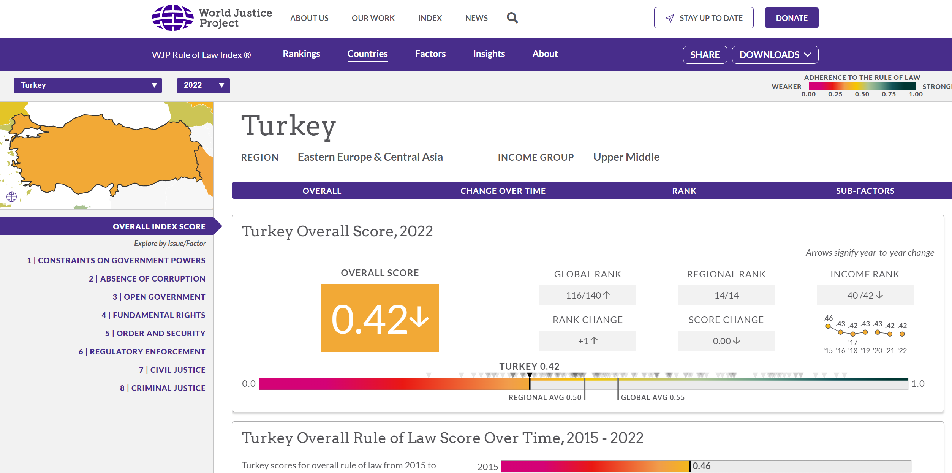The width and height of the screenshot is (952, 473).
Task: Click the global rank up arrow
Action: point(607,295)
